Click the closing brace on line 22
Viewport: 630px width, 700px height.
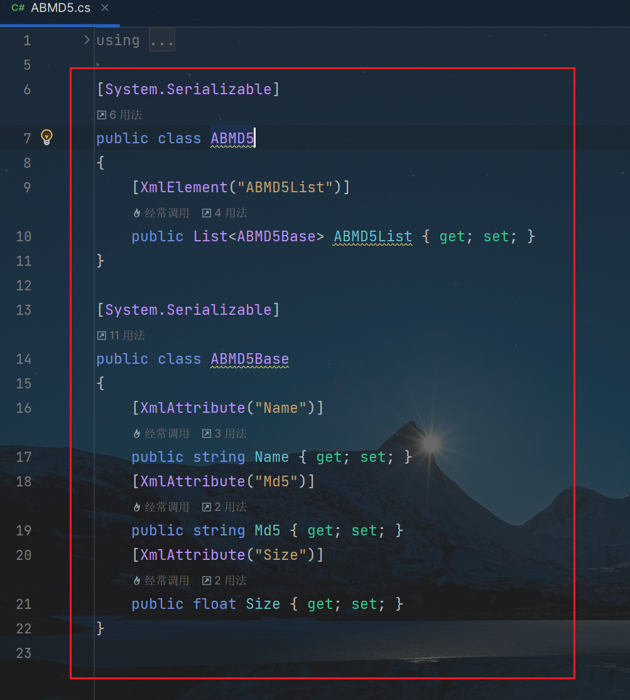tap(100, 628)
